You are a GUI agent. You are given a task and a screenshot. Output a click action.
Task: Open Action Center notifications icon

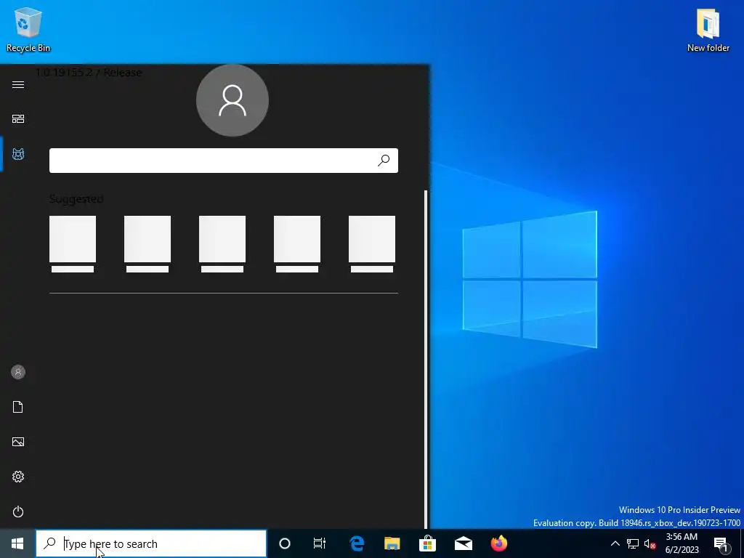(x=721, y=544)
